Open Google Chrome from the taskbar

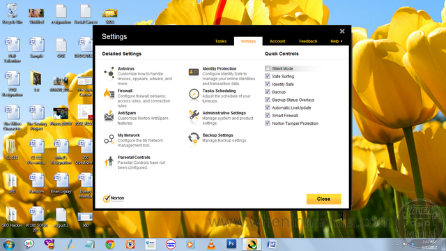click(110, 244)
